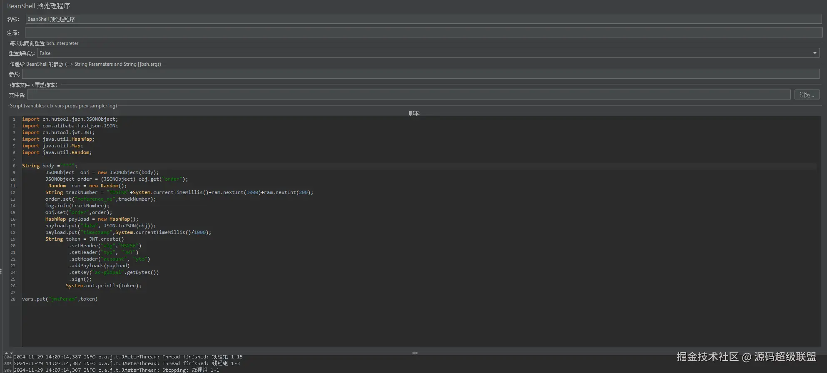Click line 'System.out.println(token);'
Screen dimensions: 827x373
[x=104, y=286]
